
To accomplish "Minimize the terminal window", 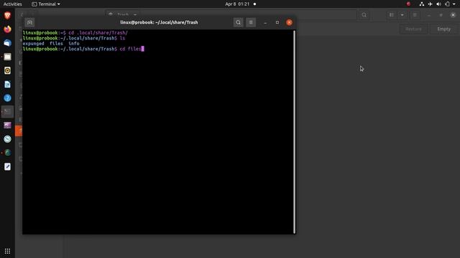I will tap(265, 22).
